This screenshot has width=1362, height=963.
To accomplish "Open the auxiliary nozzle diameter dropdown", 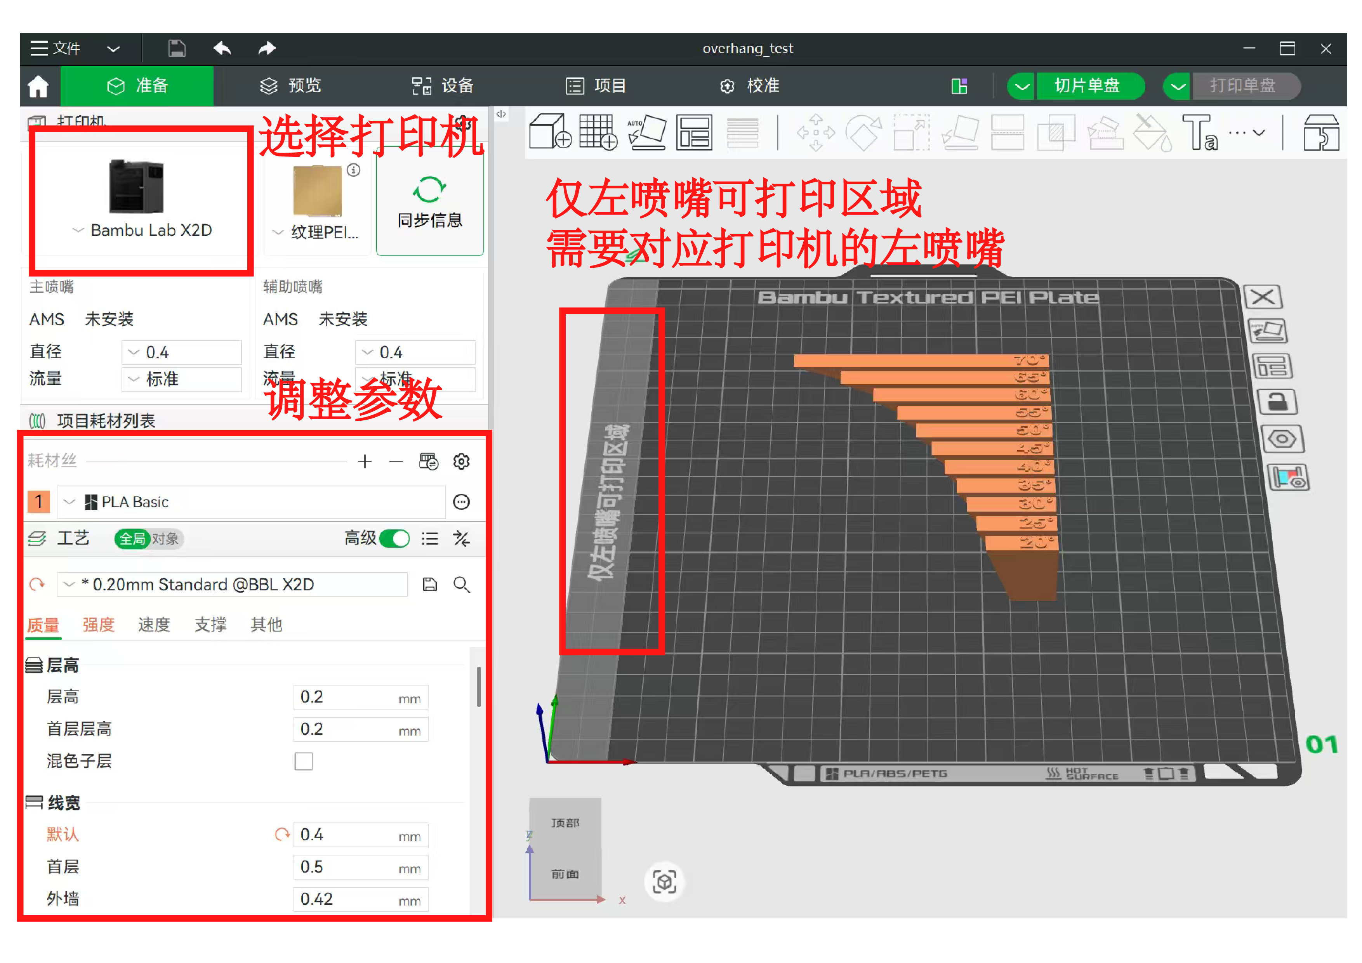I will [x=415, y=352].
